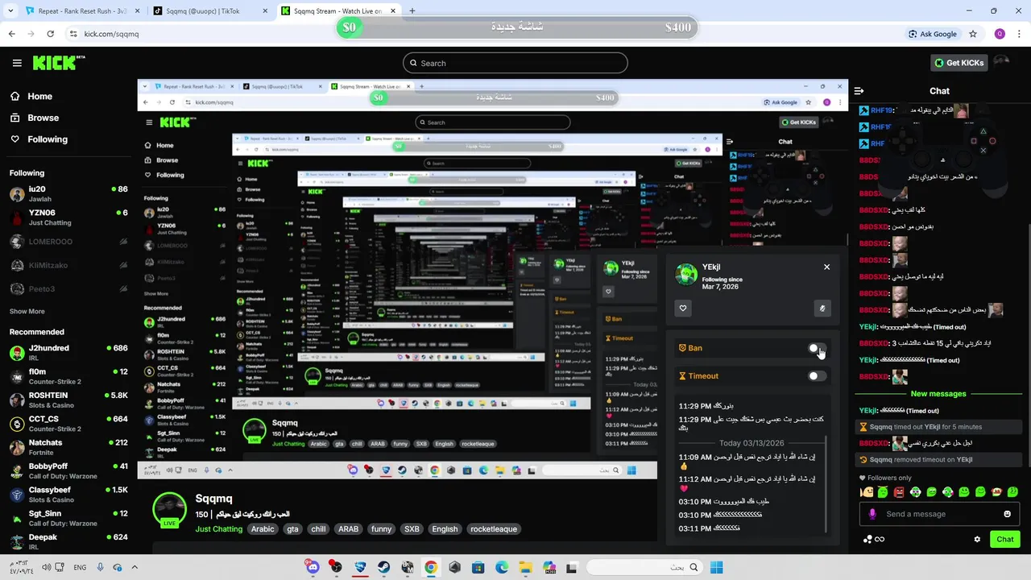Open YEkjl profile avatar in user card
This screenshot has height=580, width=1031.
coord(686,275)
